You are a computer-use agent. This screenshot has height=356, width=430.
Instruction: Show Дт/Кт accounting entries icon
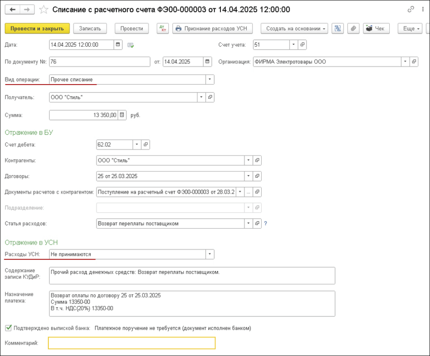(x=162, y=29)
